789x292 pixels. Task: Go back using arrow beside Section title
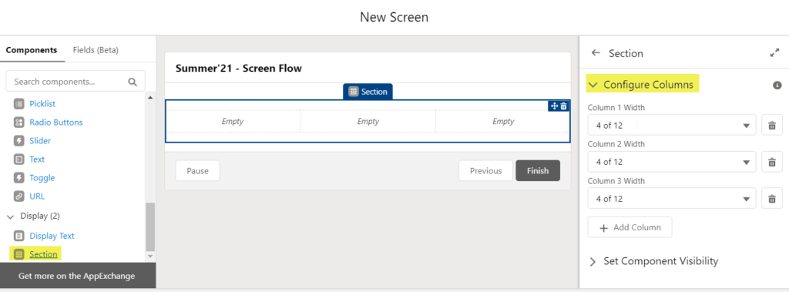coord(596,53)
